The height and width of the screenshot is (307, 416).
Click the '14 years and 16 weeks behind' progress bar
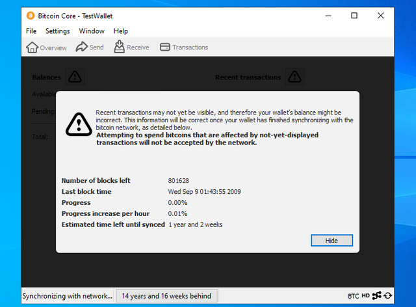166,296
